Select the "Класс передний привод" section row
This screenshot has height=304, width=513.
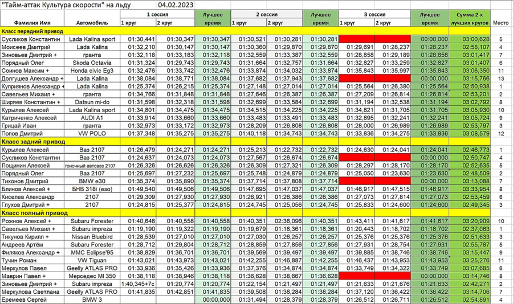click(34, 31)
